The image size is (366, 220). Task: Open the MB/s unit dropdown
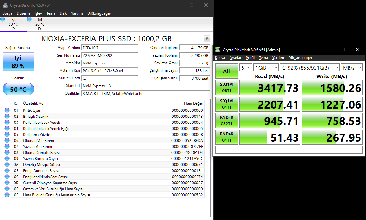coord(352,68)
